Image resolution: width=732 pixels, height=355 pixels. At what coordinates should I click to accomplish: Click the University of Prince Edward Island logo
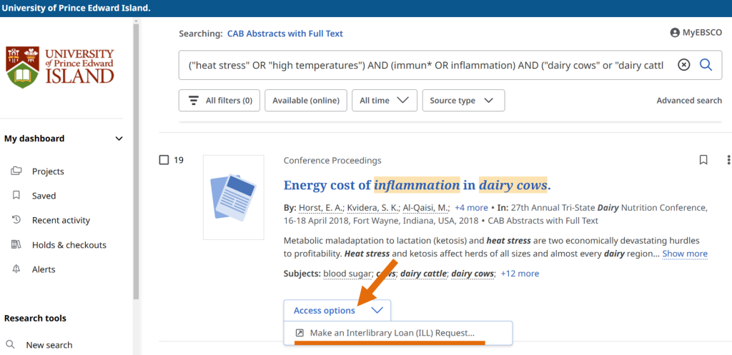click(60, 68)
